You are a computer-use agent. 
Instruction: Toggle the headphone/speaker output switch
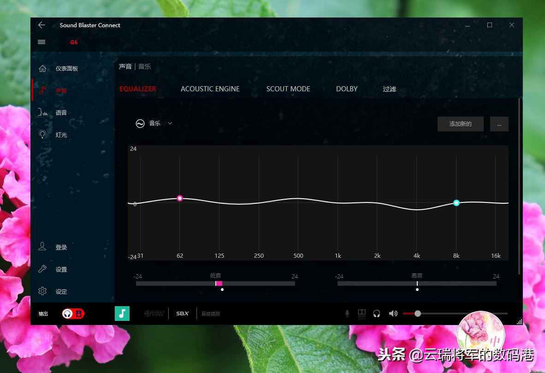click(73, 314)
